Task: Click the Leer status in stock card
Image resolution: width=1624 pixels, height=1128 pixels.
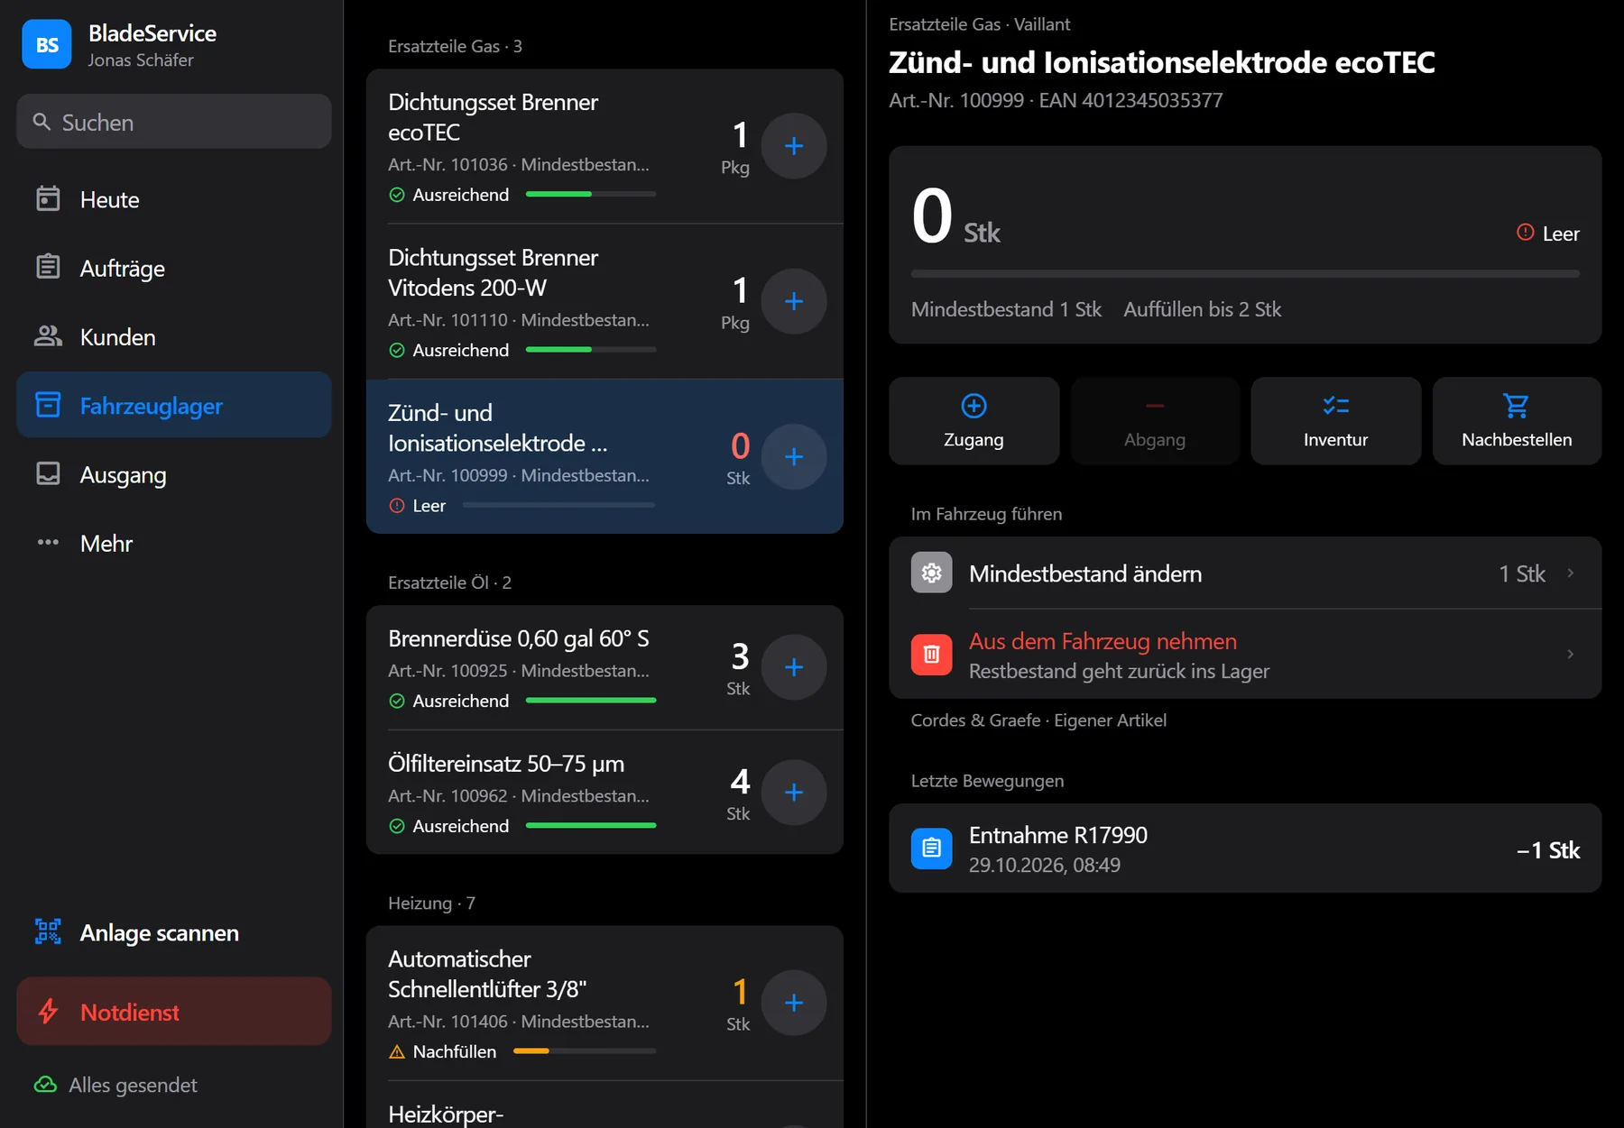Action: pyautogui.click(x=1548, y=234)
